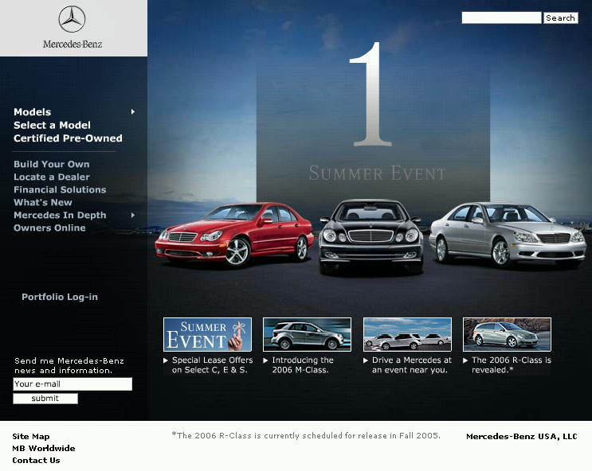The image size is (592, 471).
Task: Select the red C-Class sedan
Action: pyautogui.click(x=234, y=234)
